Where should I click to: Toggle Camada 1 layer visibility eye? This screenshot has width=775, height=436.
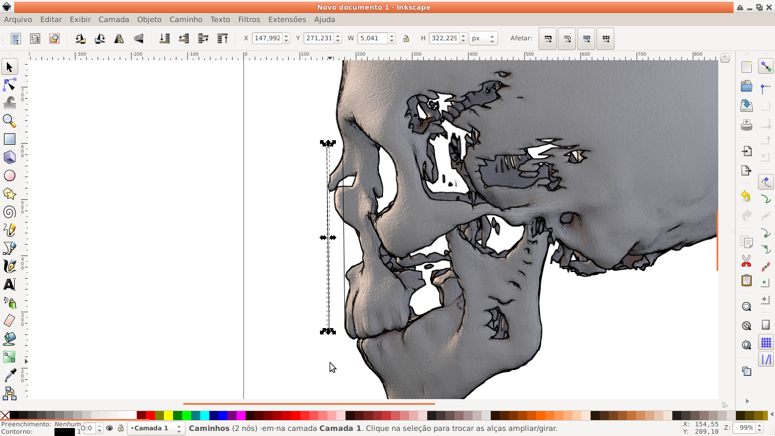110,428
